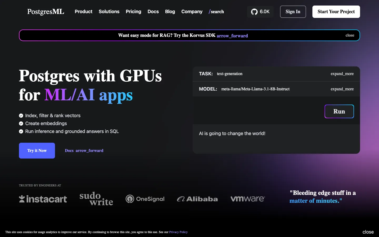Click the Alibaba logo

click(197, 199)
